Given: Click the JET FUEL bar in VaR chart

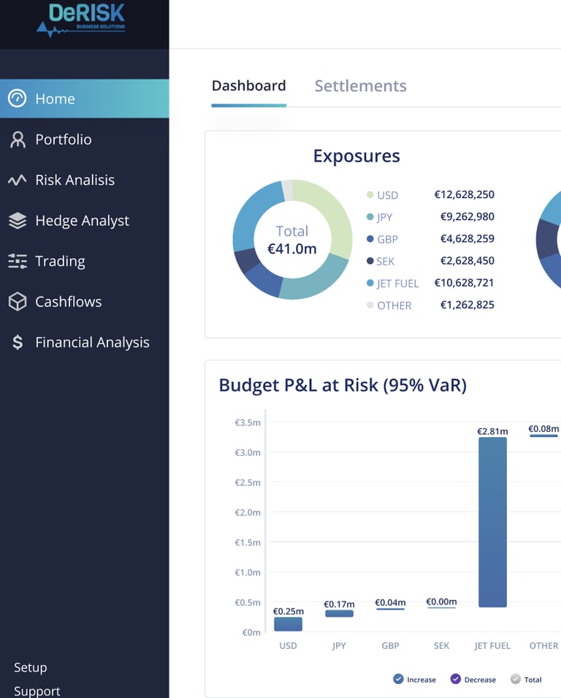Looking at the screenshot, I should pos(492,522).
